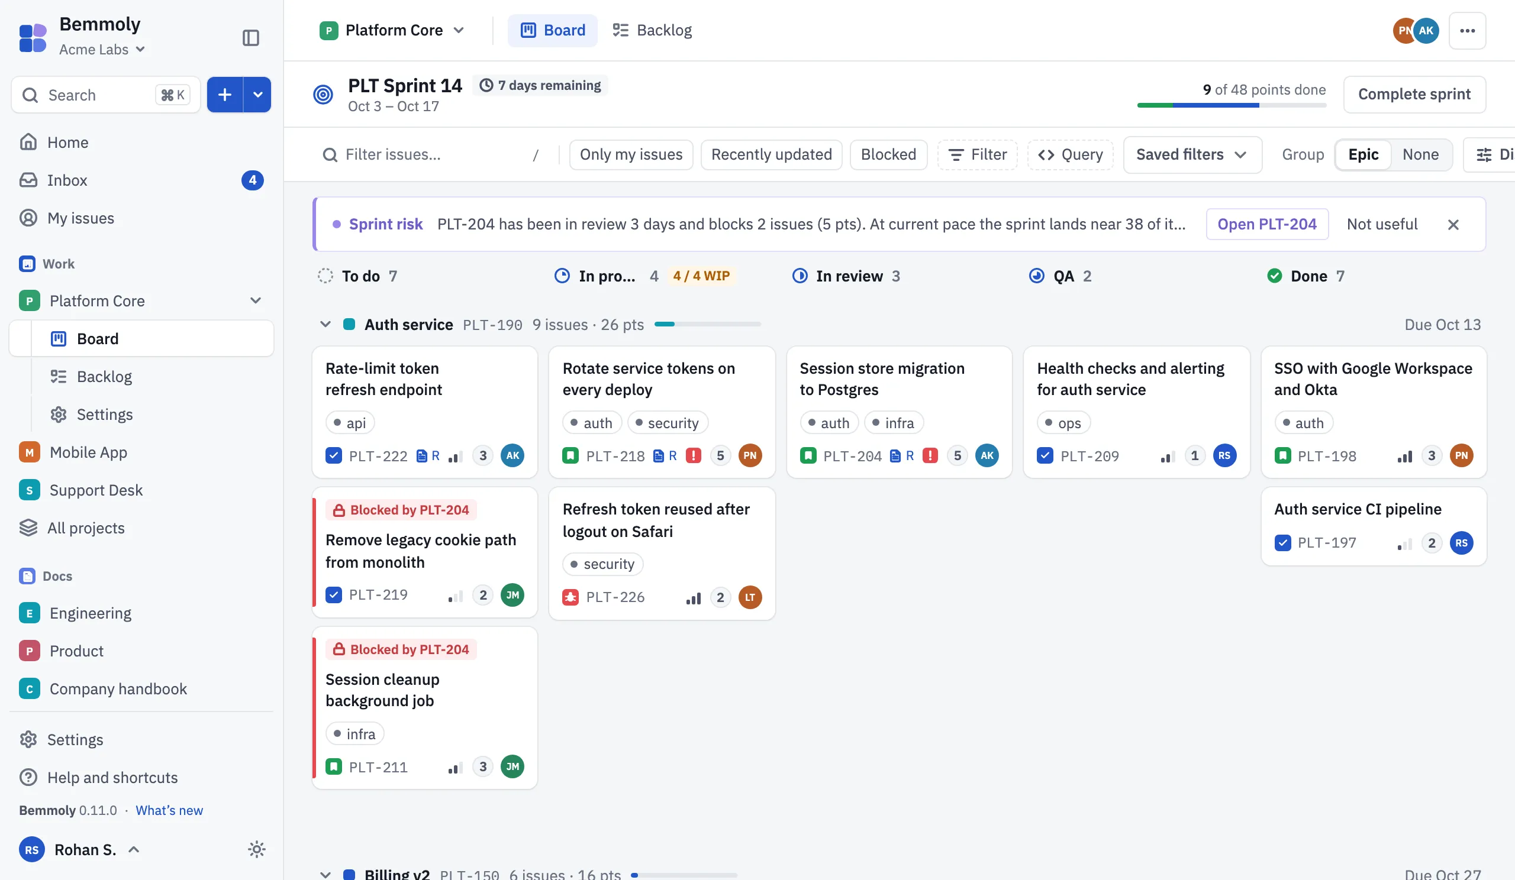Screen dimensions: 1515x880
Task: Click AK avatar on PLT-222 card
Action: (512, 455)
